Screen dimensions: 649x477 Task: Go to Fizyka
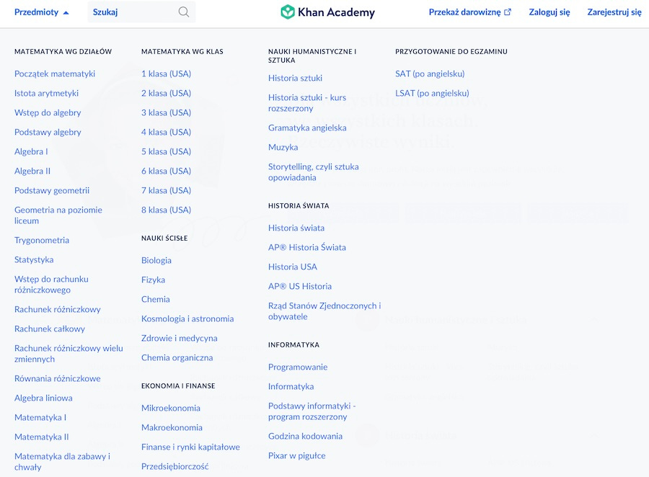(x=153, y=280)
